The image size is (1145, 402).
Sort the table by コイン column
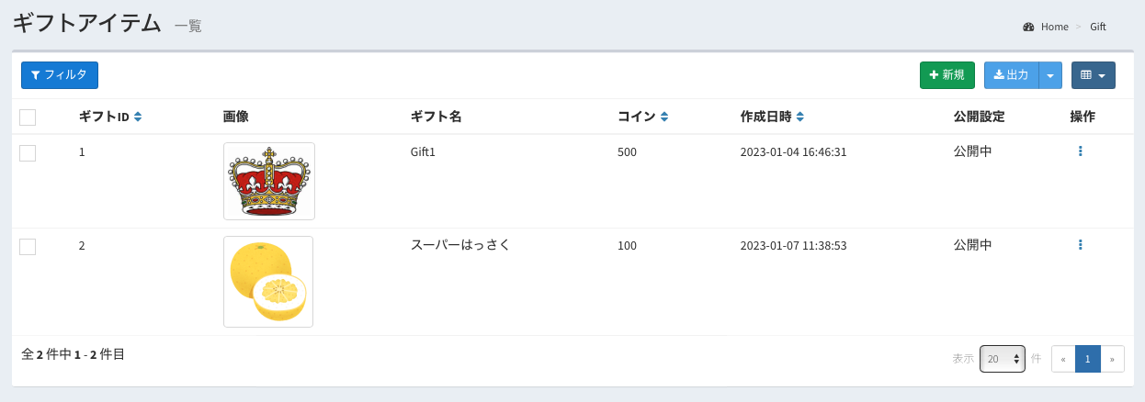point(663,117)
